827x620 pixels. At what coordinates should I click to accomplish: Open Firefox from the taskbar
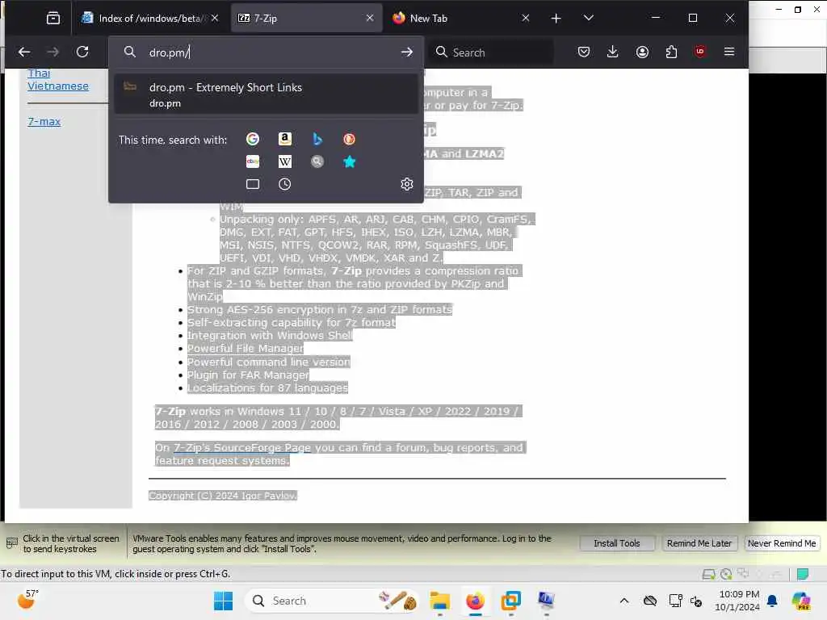click(475, 601)
